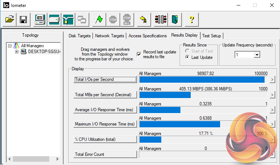Screen dimensions: 280x165
Task: Expand the DESKTOP-SGSU manager tree node
Action: pyautogui.click(x=17, y=52)
